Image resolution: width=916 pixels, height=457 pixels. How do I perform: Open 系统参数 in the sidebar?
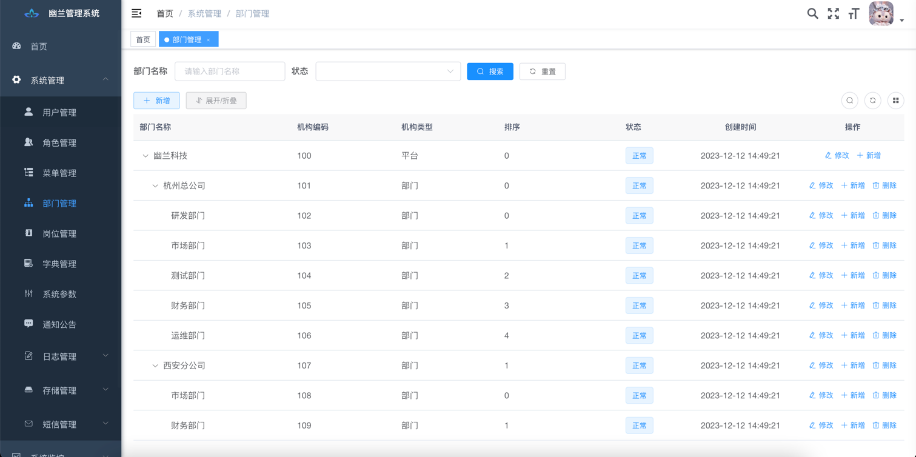61,294
